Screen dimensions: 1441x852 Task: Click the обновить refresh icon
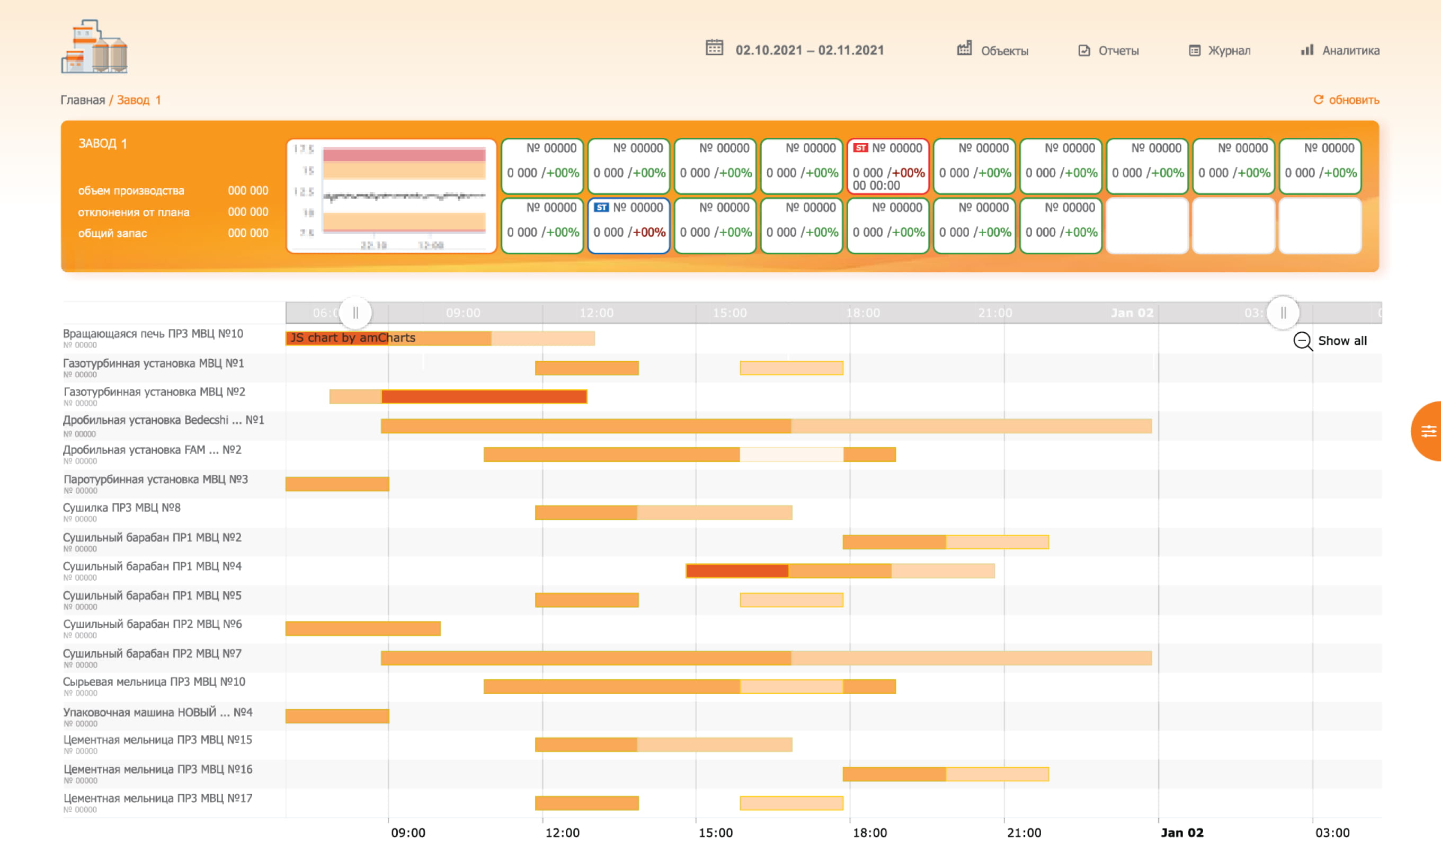(x=1318, y=99)
